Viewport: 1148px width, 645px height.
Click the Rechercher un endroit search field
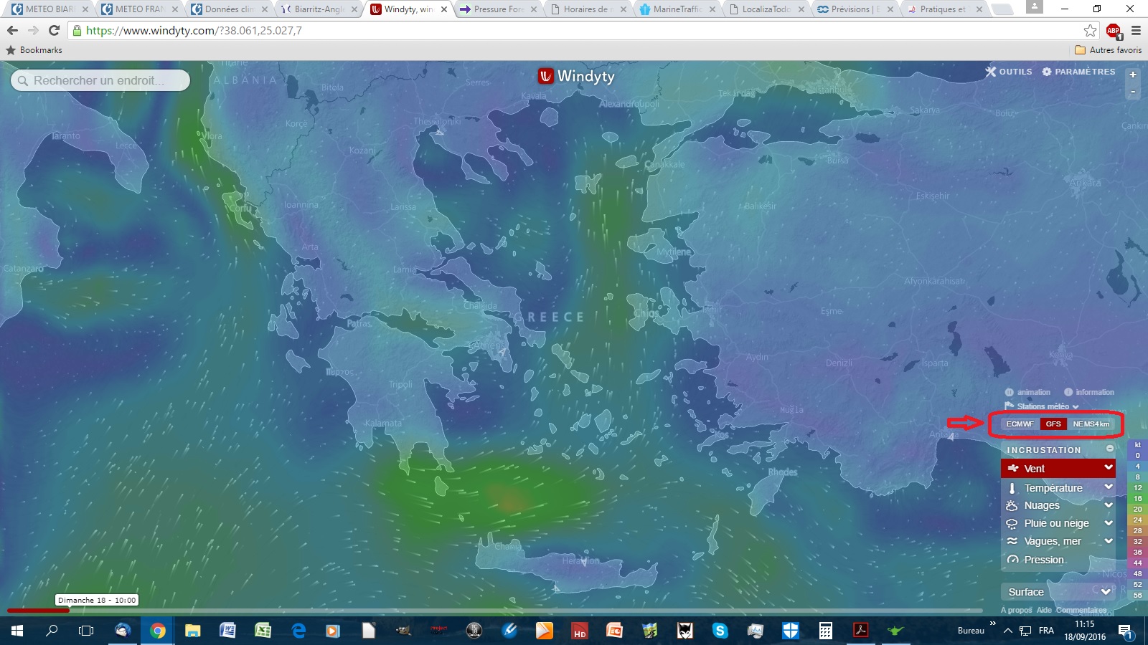coord(100,80)
